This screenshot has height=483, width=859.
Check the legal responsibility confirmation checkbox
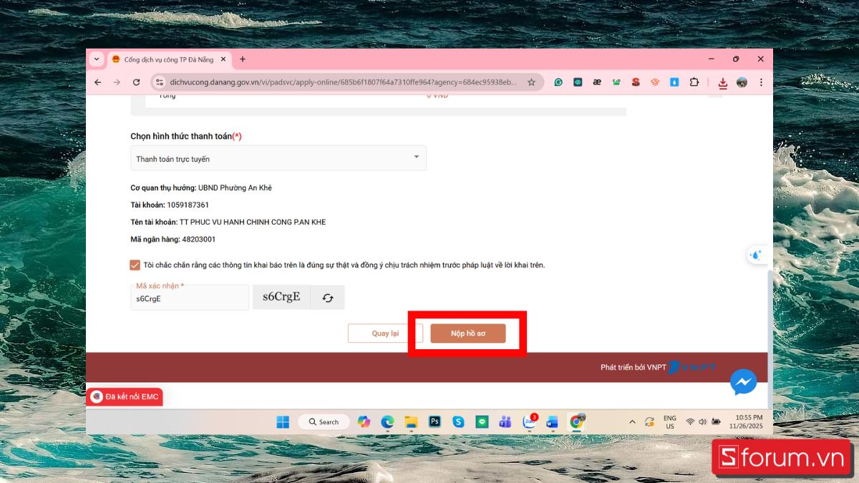(135, 265)
